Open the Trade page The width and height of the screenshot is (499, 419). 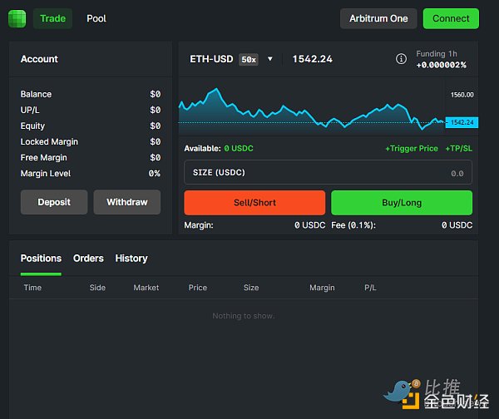52,18
